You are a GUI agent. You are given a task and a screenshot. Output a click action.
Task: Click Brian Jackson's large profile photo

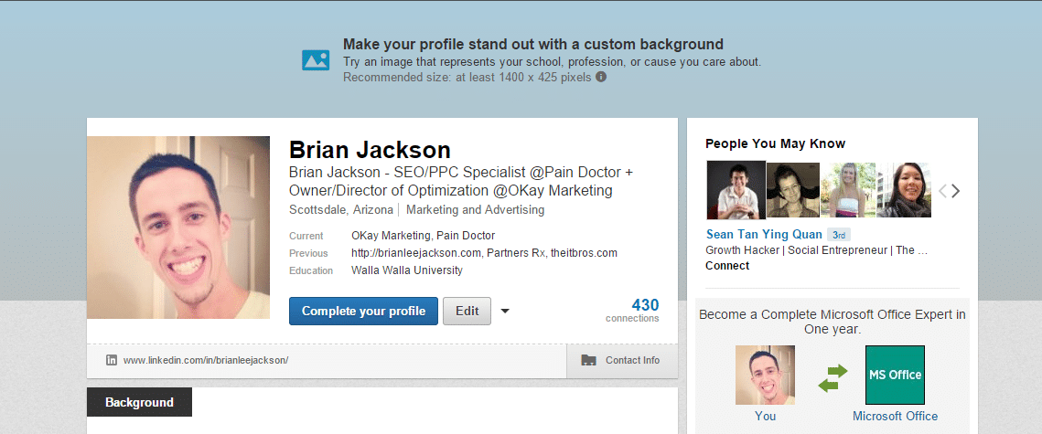point(178,227)
